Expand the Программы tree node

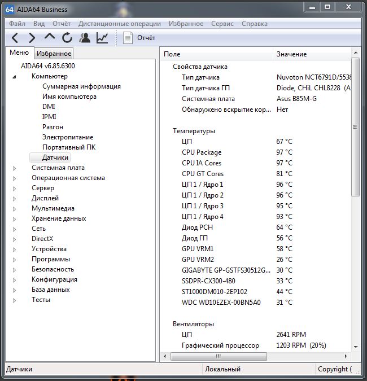14,260
